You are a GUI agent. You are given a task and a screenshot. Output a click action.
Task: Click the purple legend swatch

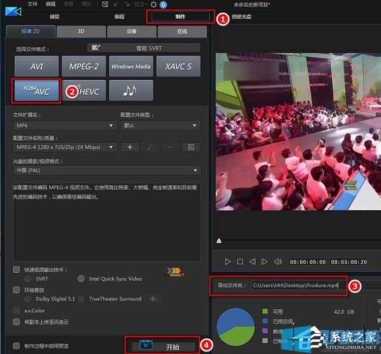[x=265, y=331]
